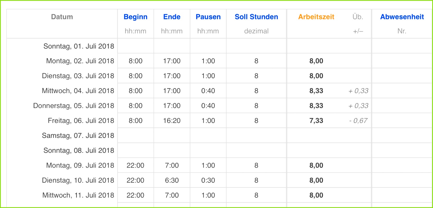Select the Sonntag, 08. Juli 2018 date row
433x208 pixels.
tap(79, 151)
